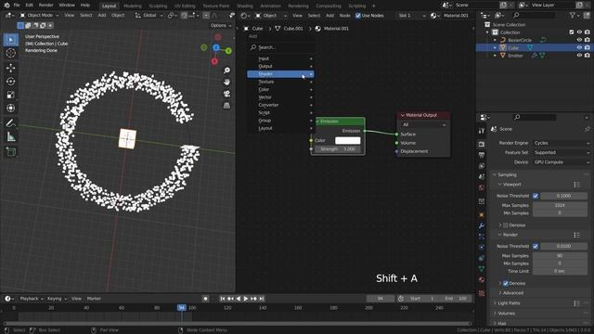
Task: Open the Feature Set dropdown
Action: pyautogui.click(x=562, y=152)
